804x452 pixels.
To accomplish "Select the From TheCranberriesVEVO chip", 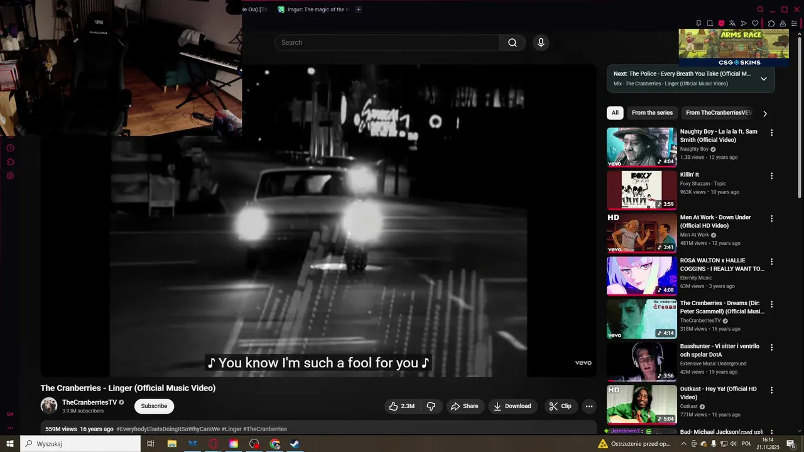I will pyautogui.click(x=718, y=113).
